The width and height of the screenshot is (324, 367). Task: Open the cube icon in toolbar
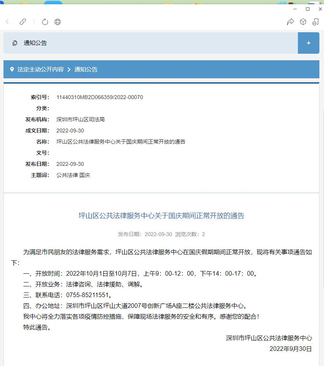click(x=303, y=22)
